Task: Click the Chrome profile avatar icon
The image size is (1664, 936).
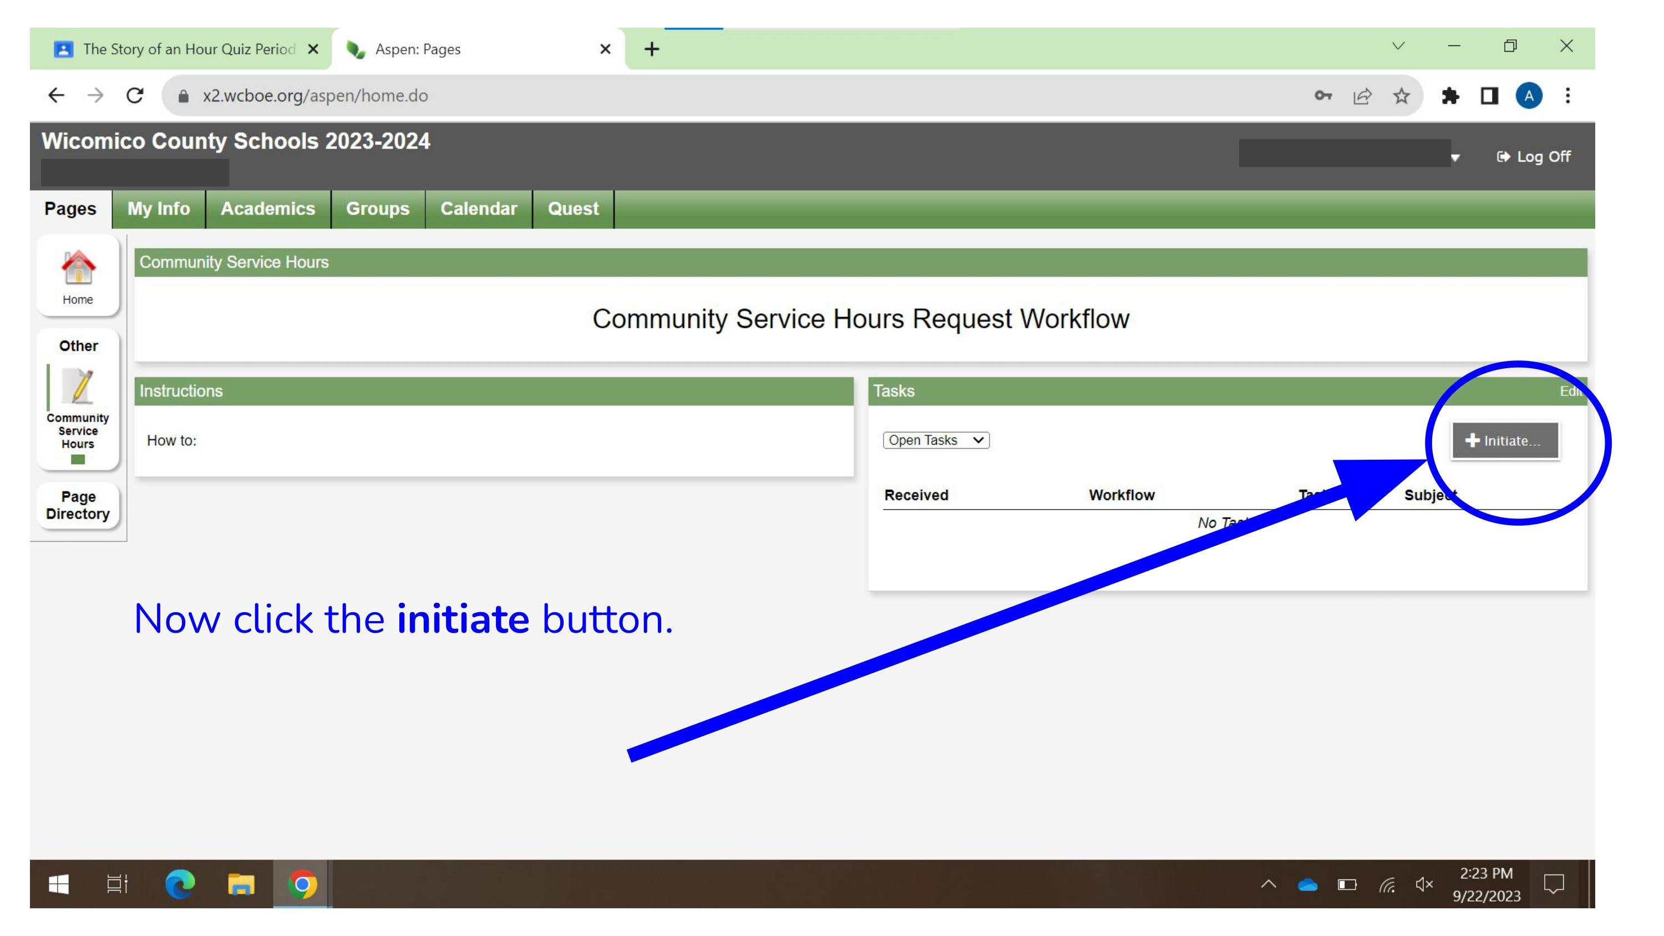Action: pyautogui.click(x=1528, y=95)
